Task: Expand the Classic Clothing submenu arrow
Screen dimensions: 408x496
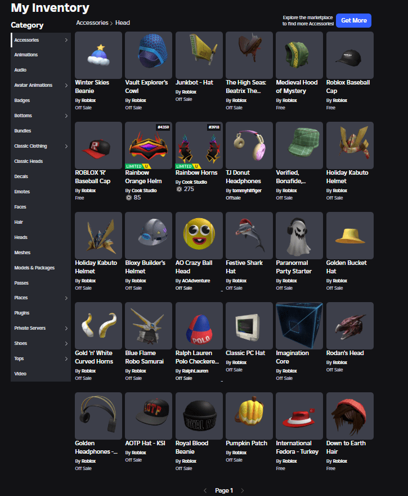Action: tap(66, 147)
